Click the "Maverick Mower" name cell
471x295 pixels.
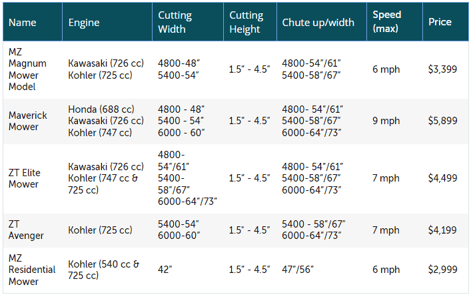28,121
